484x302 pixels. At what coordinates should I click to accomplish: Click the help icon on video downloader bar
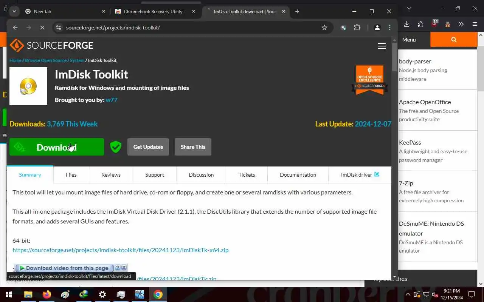pos(118,268)
